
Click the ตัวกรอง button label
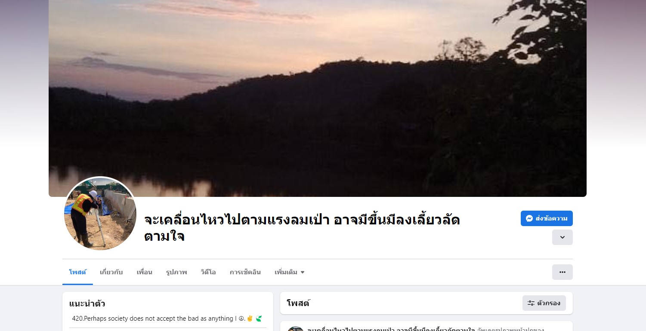point(549,303)
